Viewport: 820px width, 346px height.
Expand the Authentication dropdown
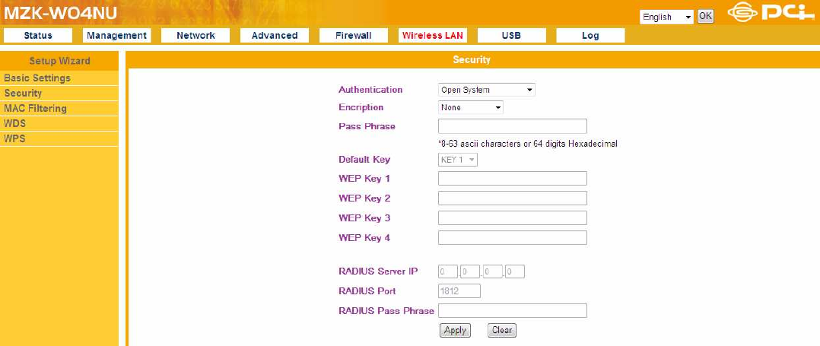coord(486,90)
